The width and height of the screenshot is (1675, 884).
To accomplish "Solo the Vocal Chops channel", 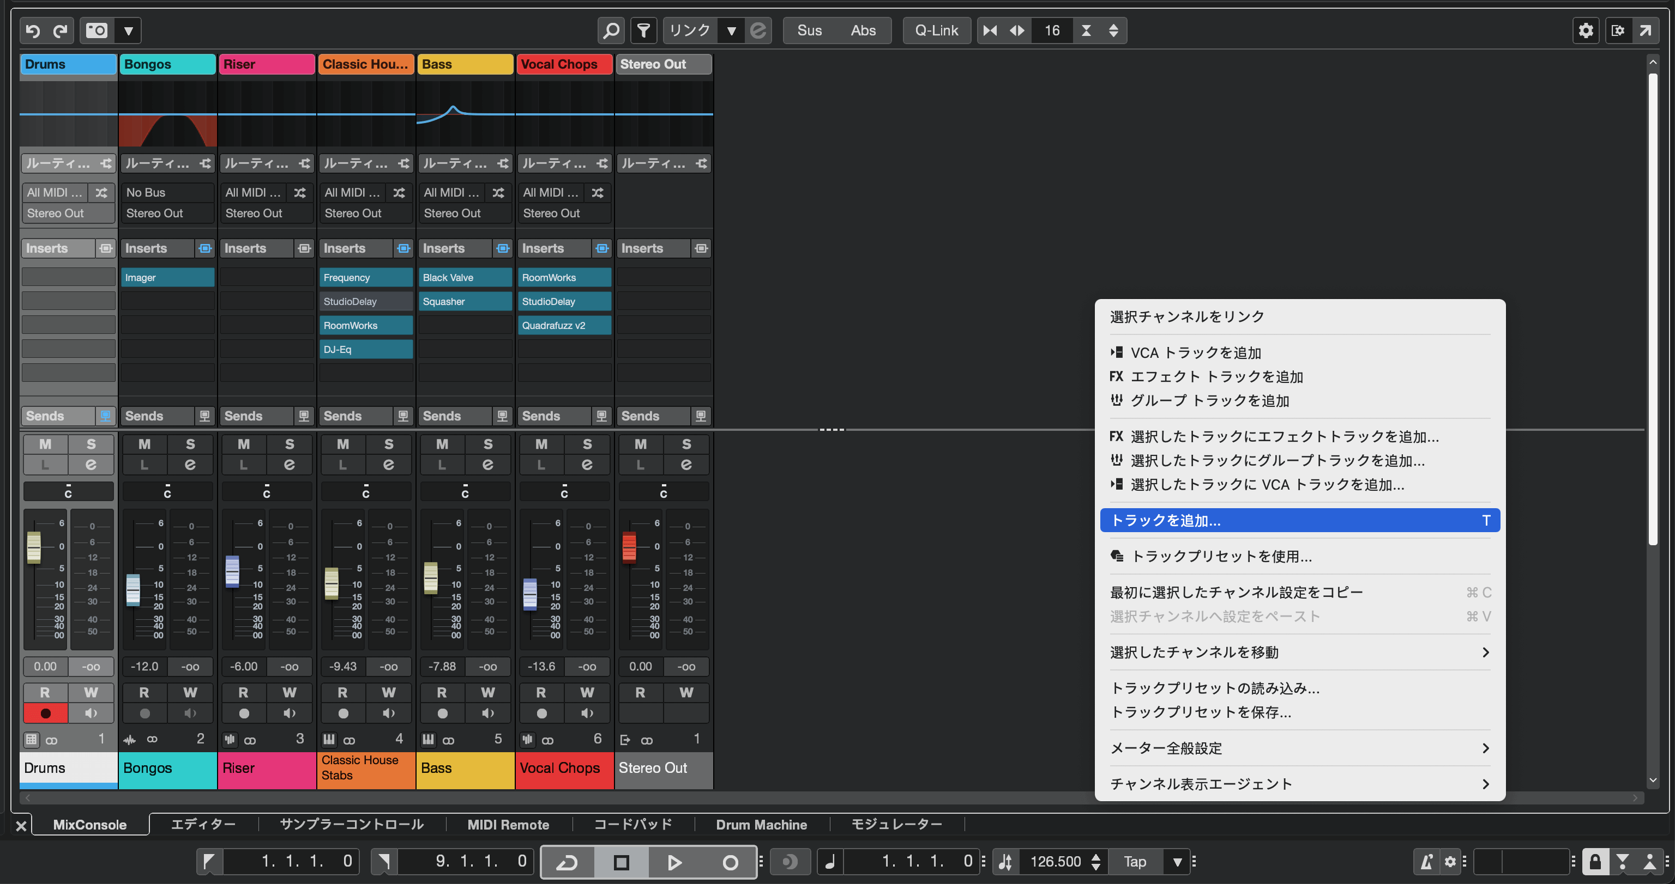I will pyautogui.click(x=587, y=444).
